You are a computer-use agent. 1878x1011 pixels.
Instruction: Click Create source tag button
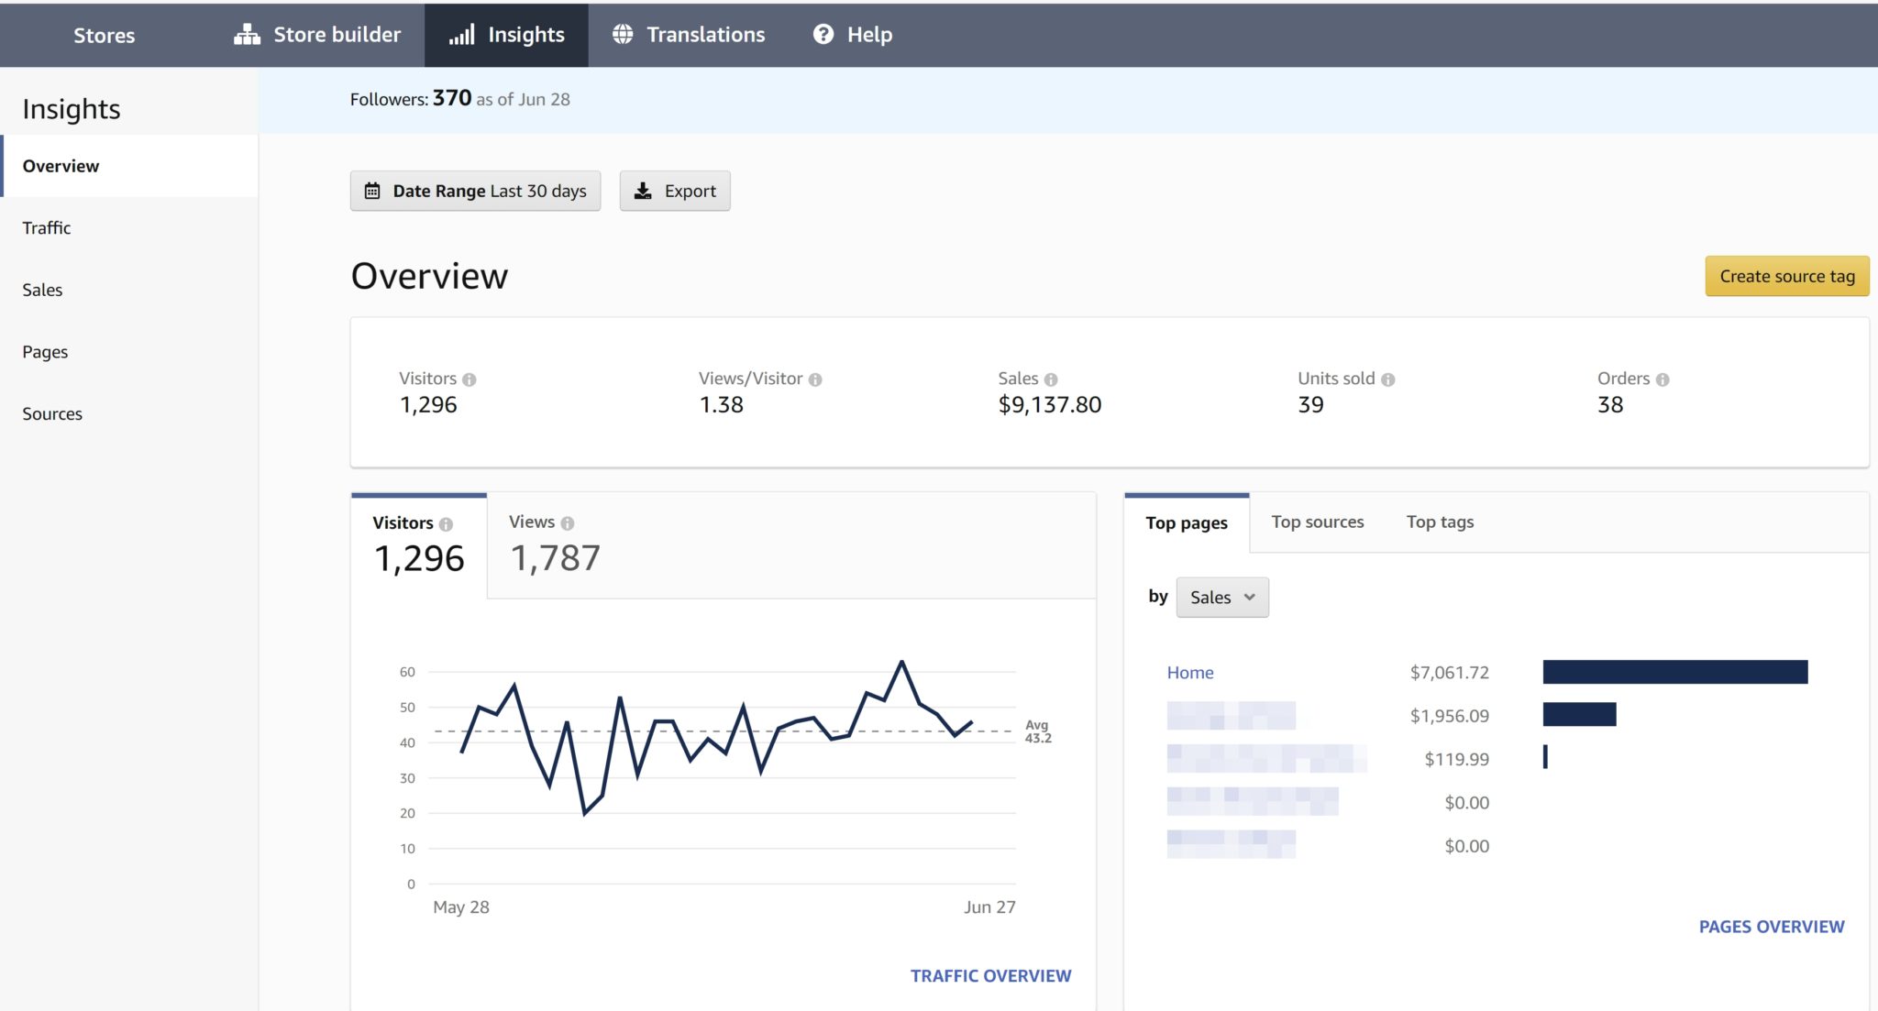(x=1786, y=277)
